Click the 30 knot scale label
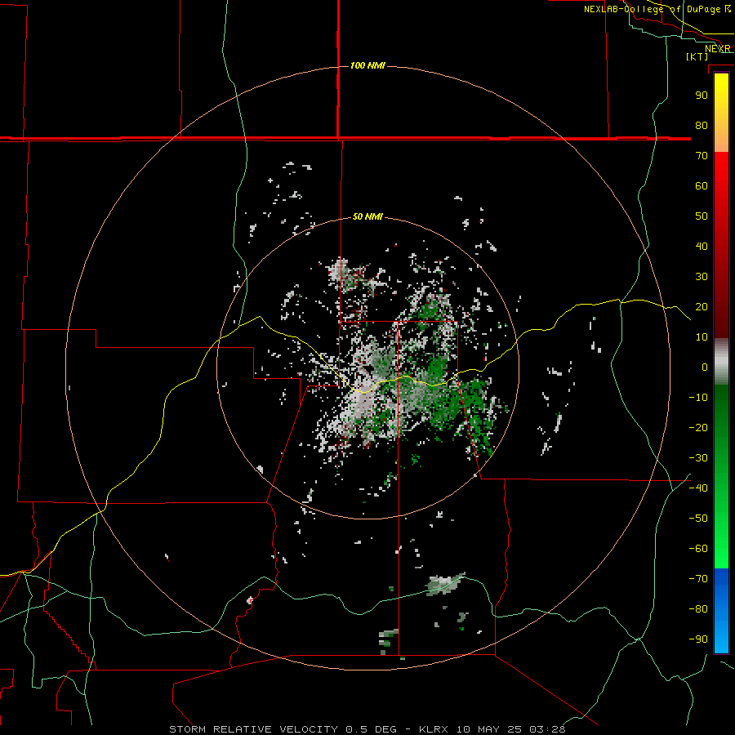This screenshot has width=735, height=735. coord(702,277)
